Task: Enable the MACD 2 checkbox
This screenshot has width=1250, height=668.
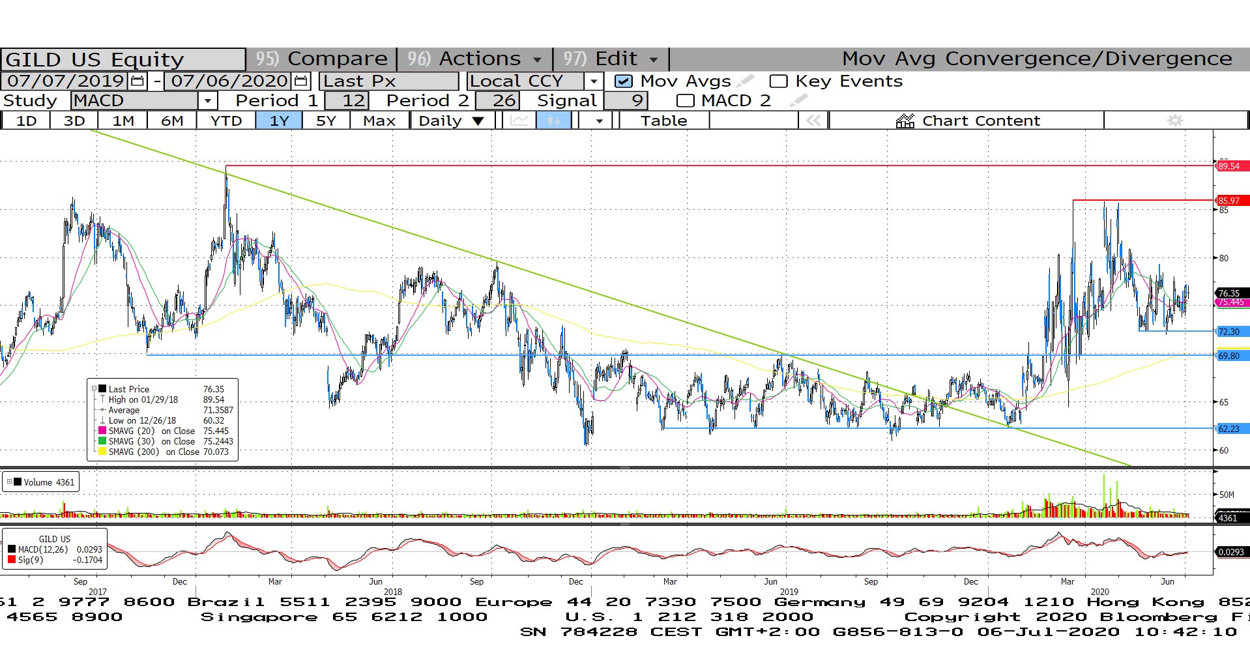Action: point(685,101)
